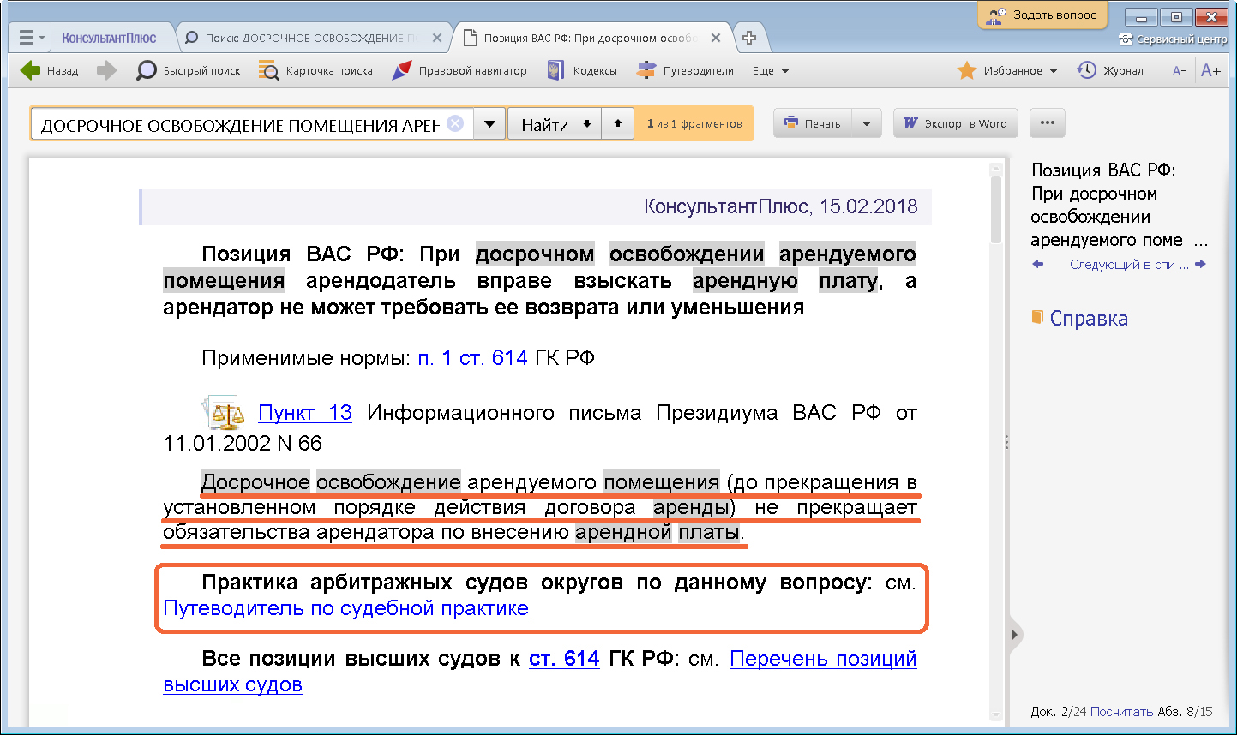Clear the search field text
1237x735 pixels.
[456, 123]
